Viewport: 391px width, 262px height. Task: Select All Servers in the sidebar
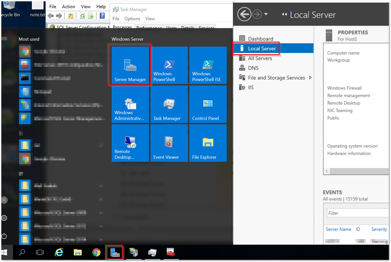pyautogui.click(x=260, y=58)
